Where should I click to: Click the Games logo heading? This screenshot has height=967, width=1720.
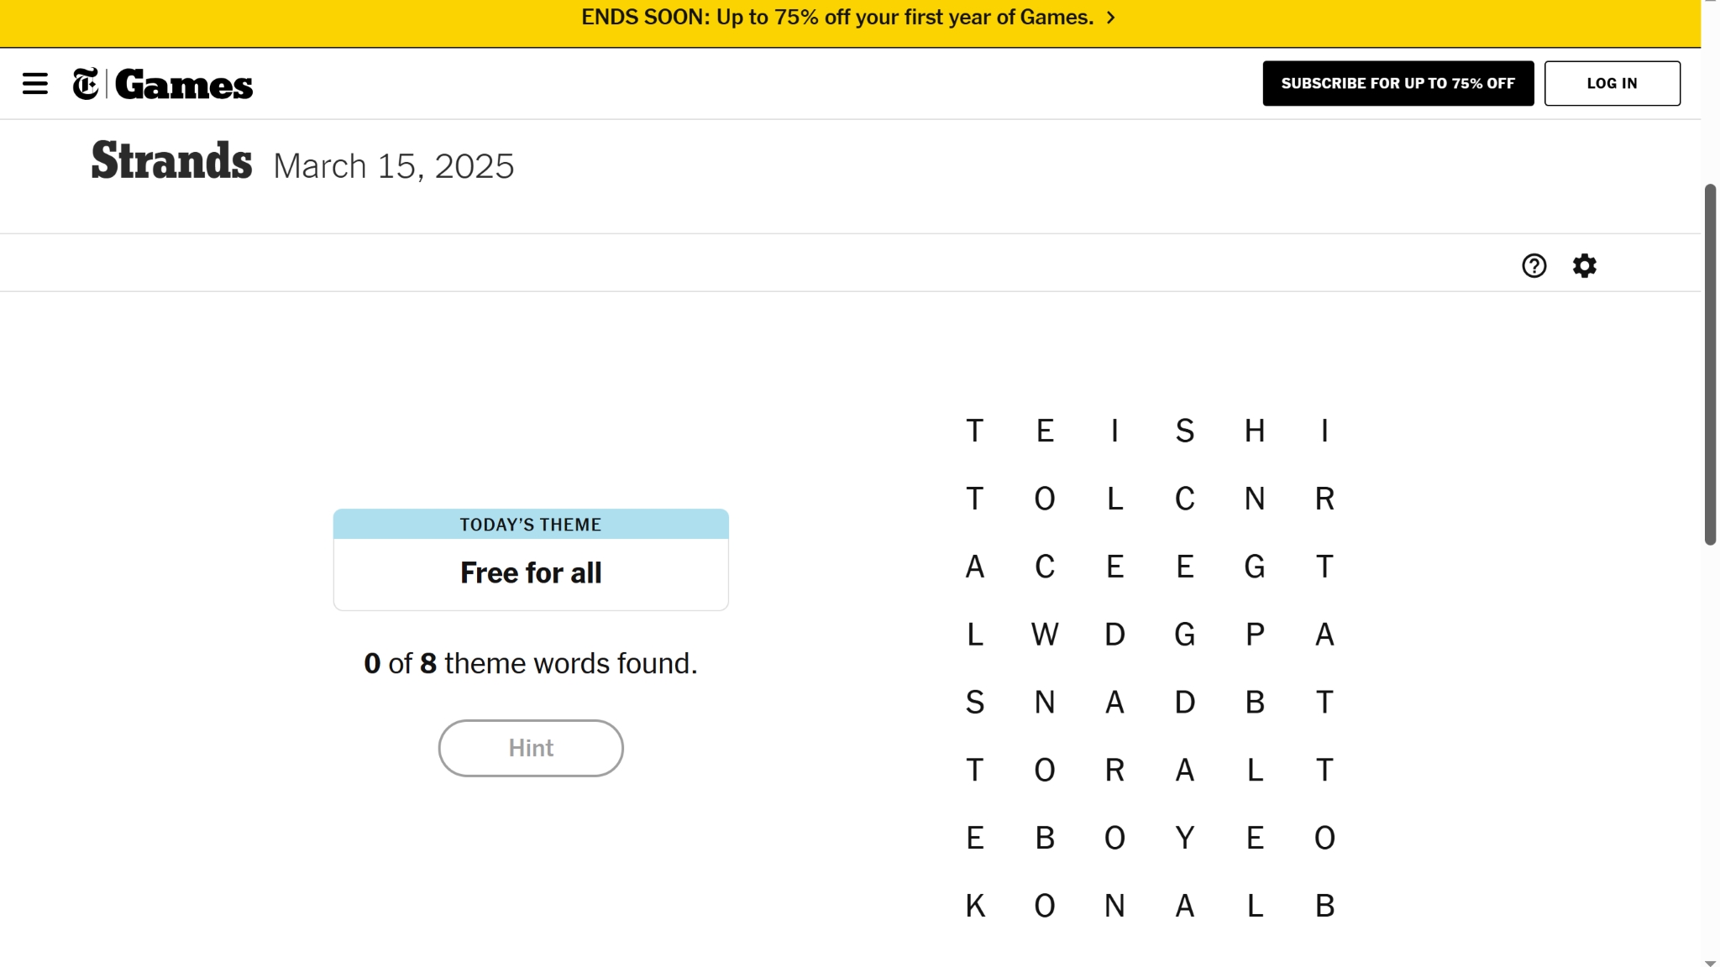[184, 85]
